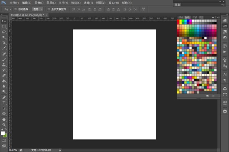The width and height of the screenshot is (229, 152).
Task: Select the Pen tool
Action: click(x=4, y=97)
